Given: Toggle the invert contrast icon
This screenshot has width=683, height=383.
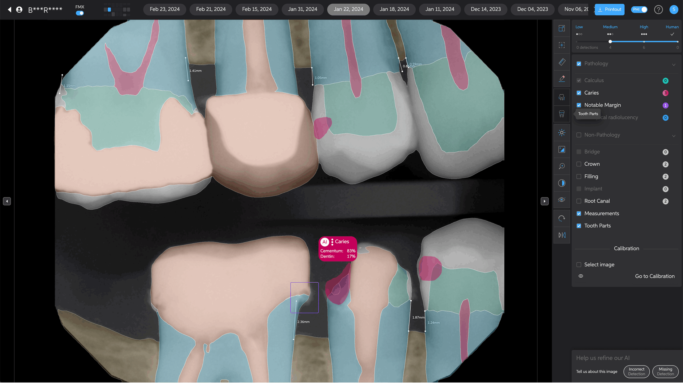Looking at the screenshot, I should pyautogui.click(x=562, y=183).
